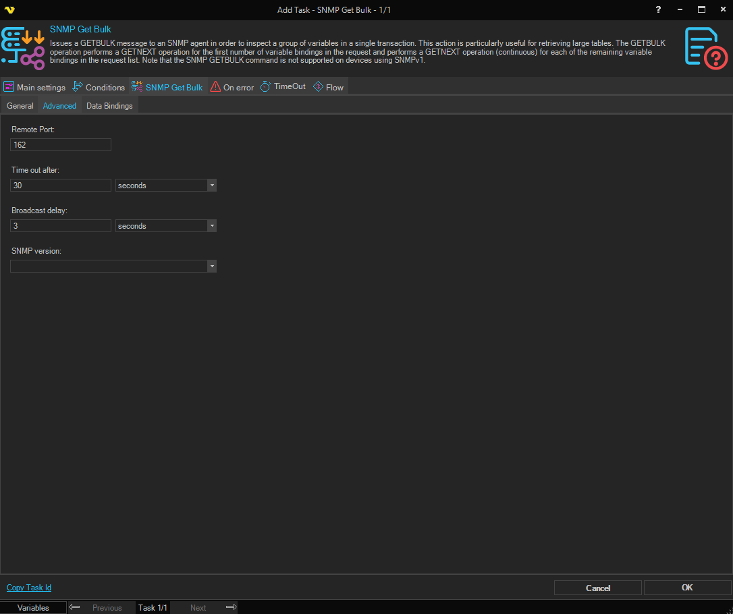Open the Main settings tab
733x614 pixels.
pyautogui.click(x=35, y=87)
